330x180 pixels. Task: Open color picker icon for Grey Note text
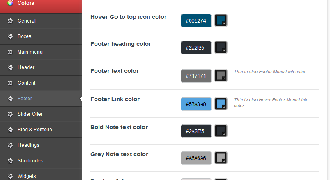click(x=221, y=158)
